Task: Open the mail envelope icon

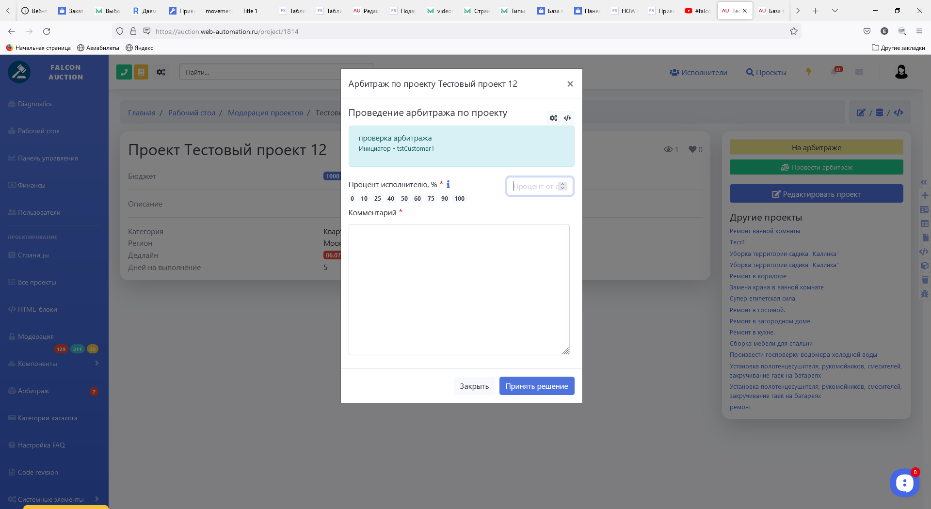Action: [x=859, y=72]
